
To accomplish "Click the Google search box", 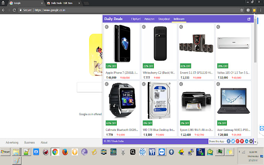I will pos(90,87).
